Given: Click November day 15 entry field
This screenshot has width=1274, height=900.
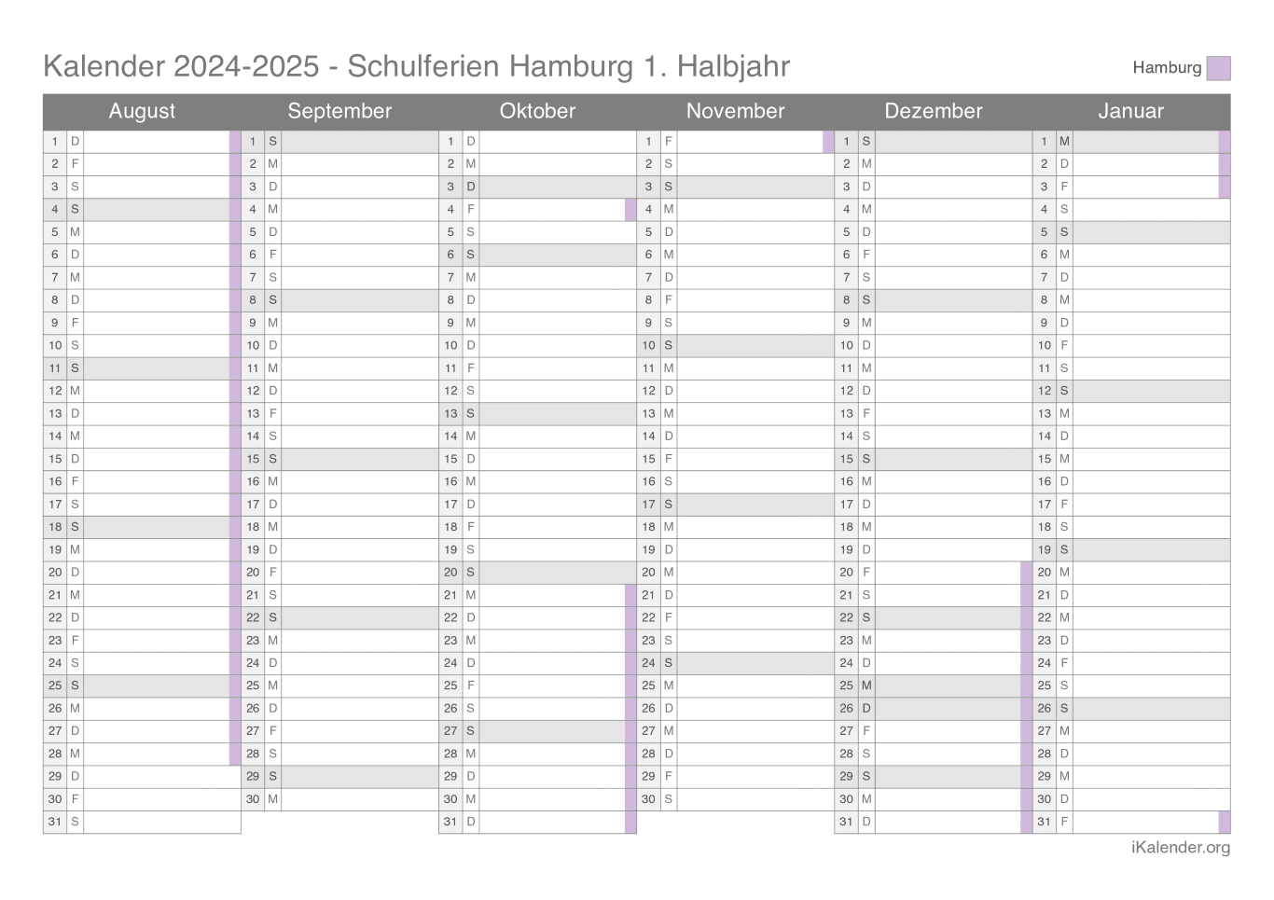Looking at the screenshot, I should point(755,459).
